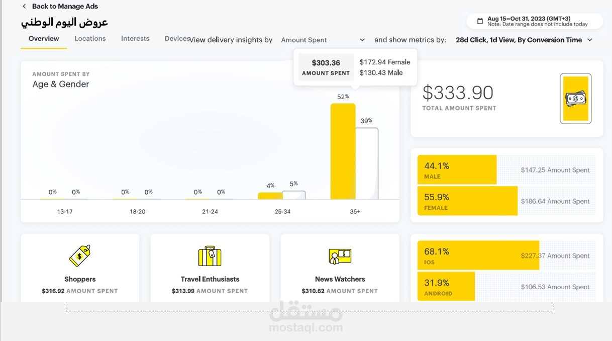This screenshot has height=341, width=612.
Task: Select the Travel Enthusiasts card title
Action: tap(210, 279)
